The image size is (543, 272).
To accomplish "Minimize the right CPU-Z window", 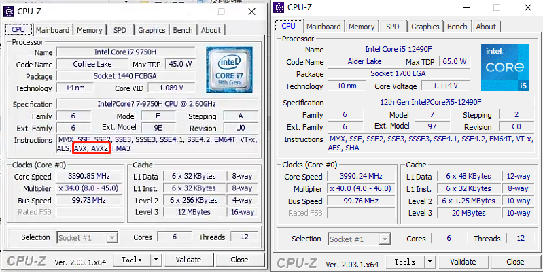I will click(466, 8).
